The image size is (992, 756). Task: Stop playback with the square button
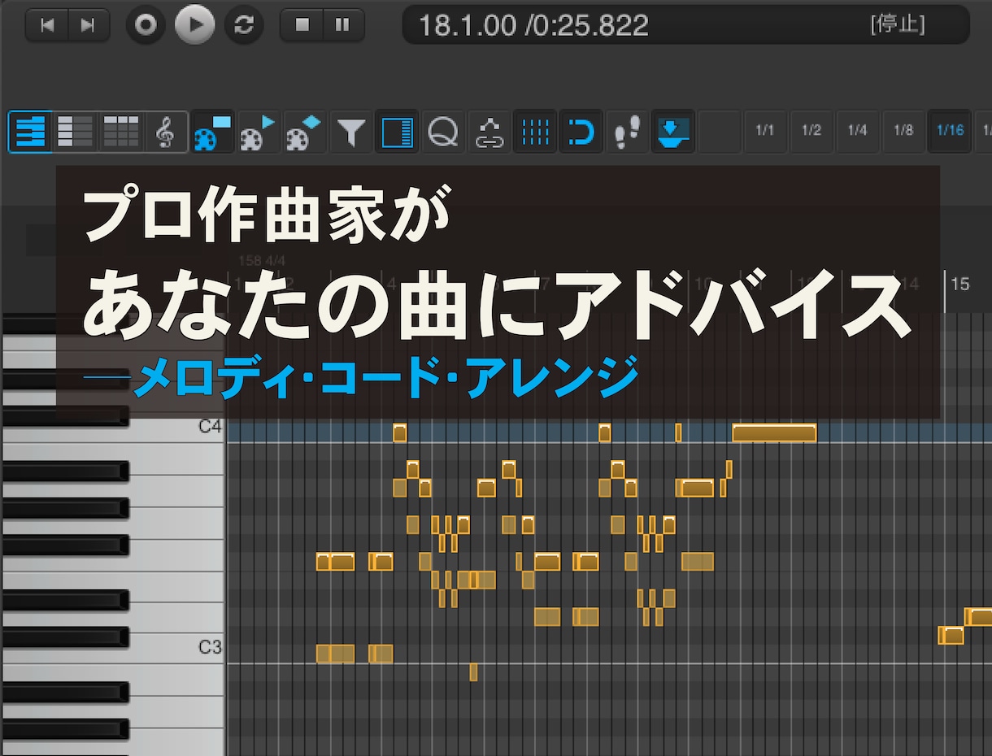(302, 25)
